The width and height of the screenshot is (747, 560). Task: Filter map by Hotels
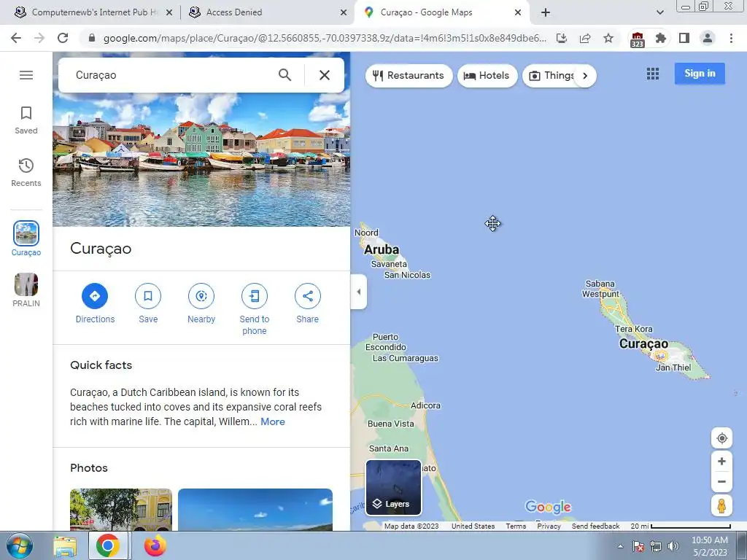(x=487, y=76)
